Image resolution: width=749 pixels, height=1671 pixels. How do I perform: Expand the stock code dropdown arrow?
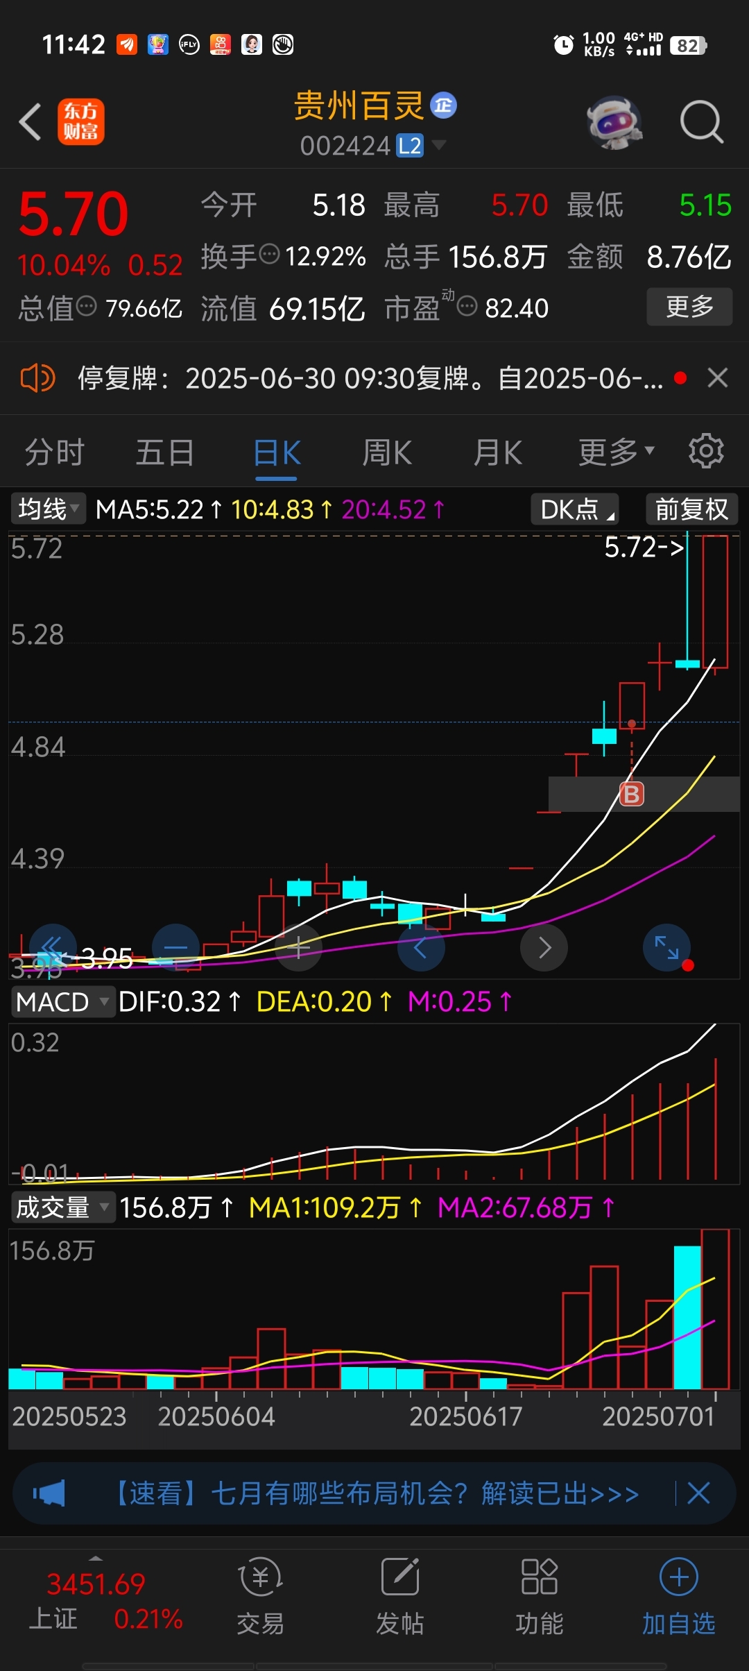[438, 145]
